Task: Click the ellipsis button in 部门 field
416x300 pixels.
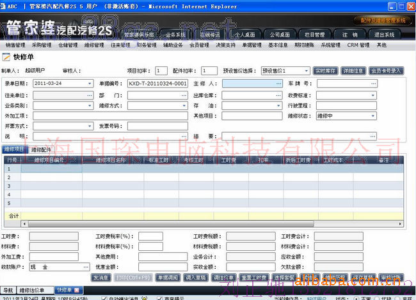Action: [183, 94]
